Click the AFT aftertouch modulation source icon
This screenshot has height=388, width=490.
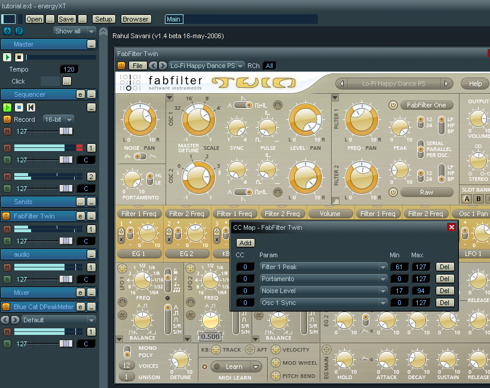(250, 350)
